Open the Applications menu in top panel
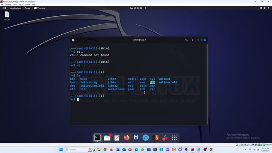 16,8
